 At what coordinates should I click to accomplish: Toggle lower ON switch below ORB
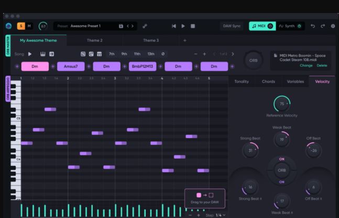point(281,182)
